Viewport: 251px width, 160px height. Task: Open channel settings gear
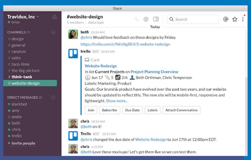coord(146,19)
